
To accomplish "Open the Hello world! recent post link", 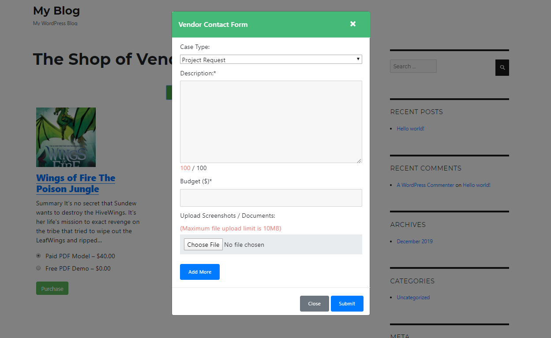I will (x=411, y=129).
